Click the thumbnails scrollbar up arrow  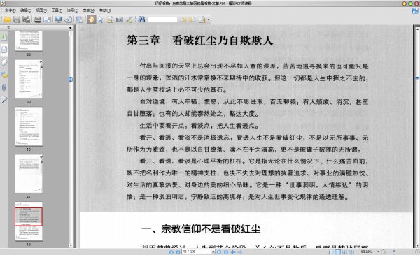71,34
